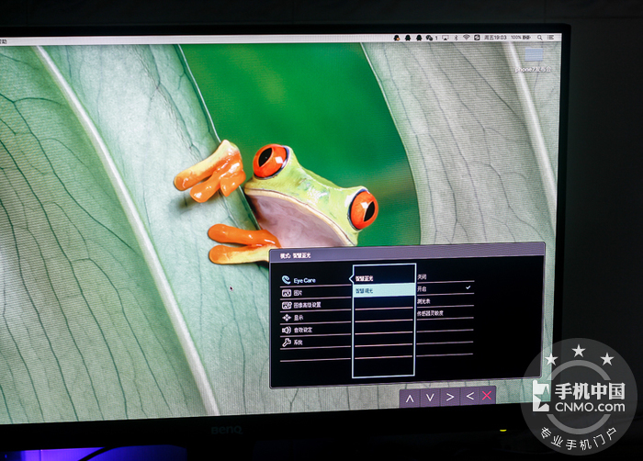This screenshot has width=643, height=461.
Task: Choose the highlighted 智慧调光 submenu entry
Action: pos(384,290)
